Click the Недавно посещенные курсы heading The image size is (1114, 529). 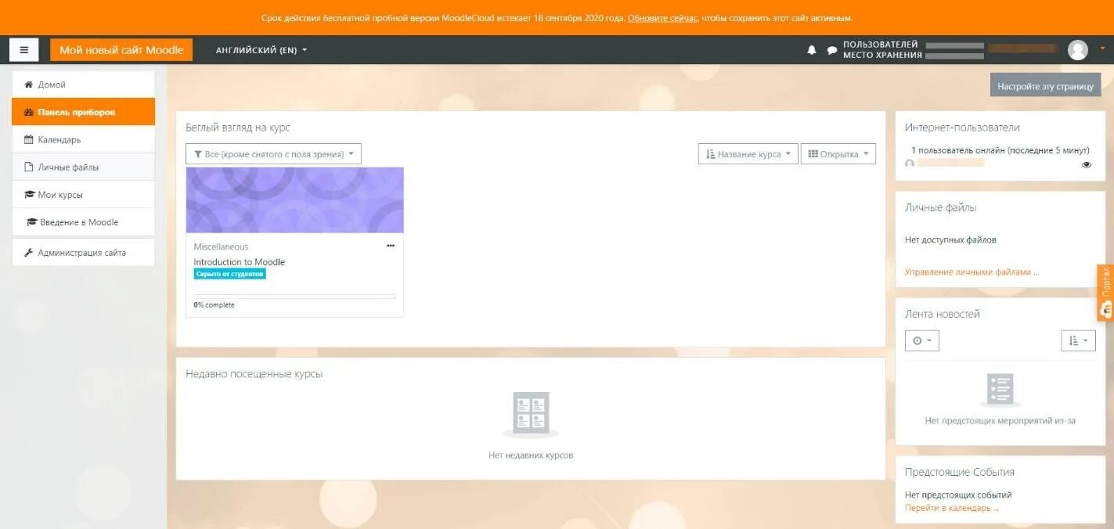click(x=254, y=374)
